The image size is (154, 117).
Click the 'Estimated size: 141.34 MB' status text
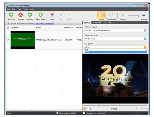95,113
